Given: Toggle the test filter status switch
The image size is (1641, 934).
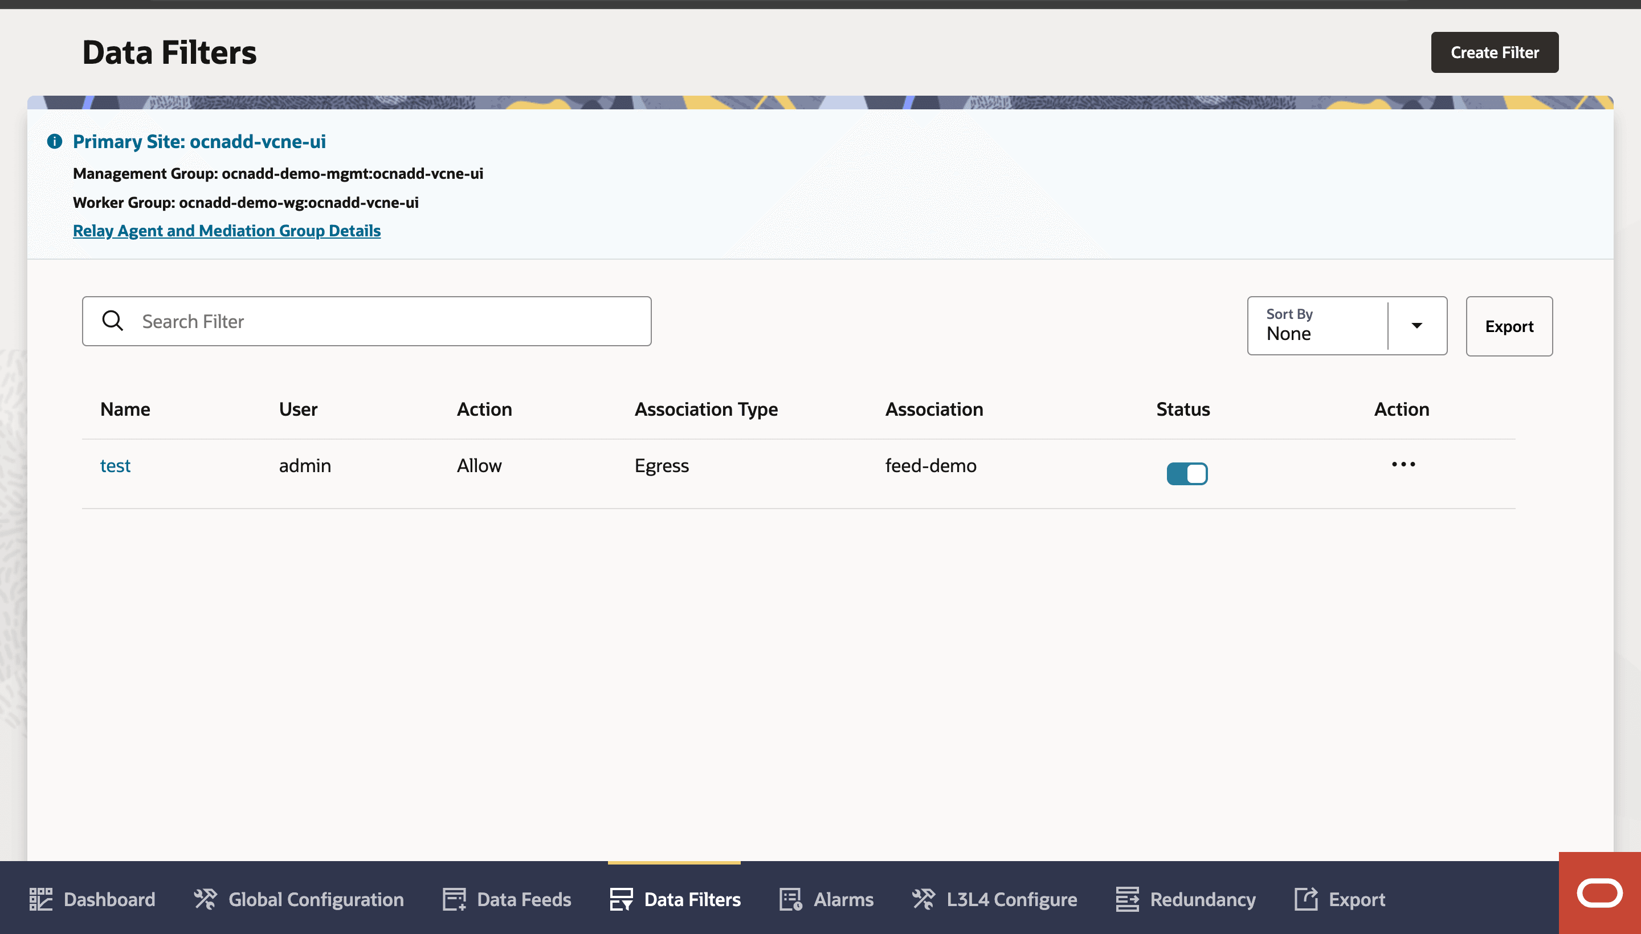Looking at the screenshot, I should (1187, 473).
